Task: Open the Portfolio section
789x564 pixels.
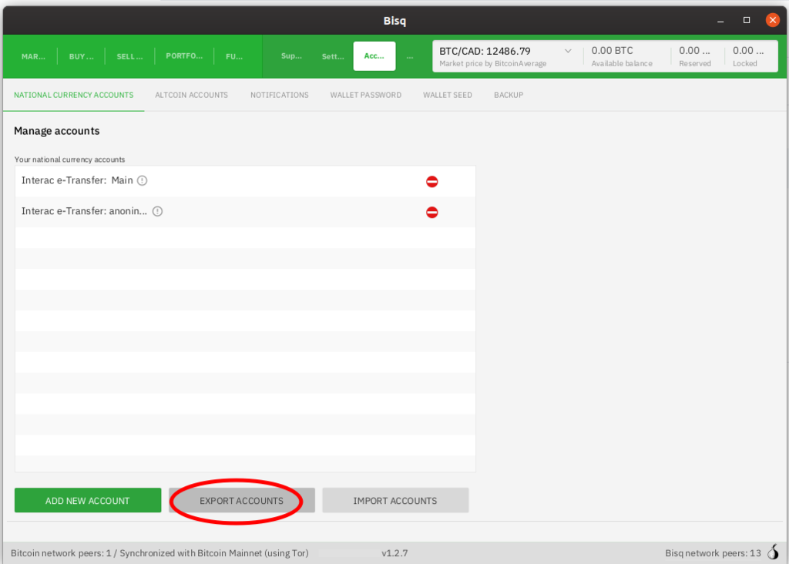Action: click(x=184, y=56)
